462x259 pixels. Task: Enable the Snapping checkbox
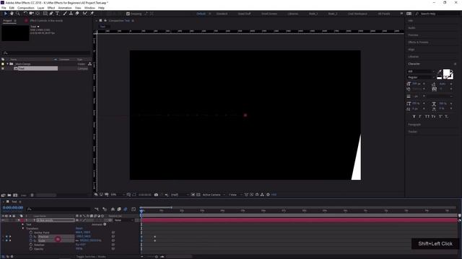(128, 14)
